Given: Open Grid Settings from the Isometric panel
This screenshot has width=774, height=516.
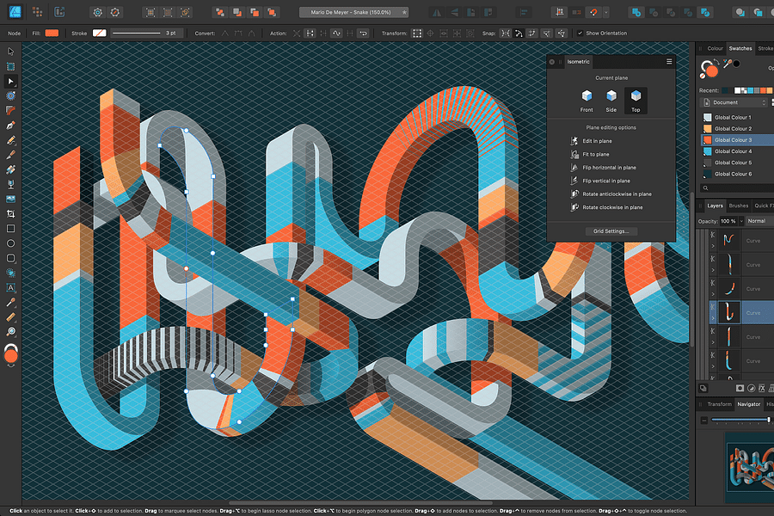Looking at the screenshot, I should click(611, 231).
